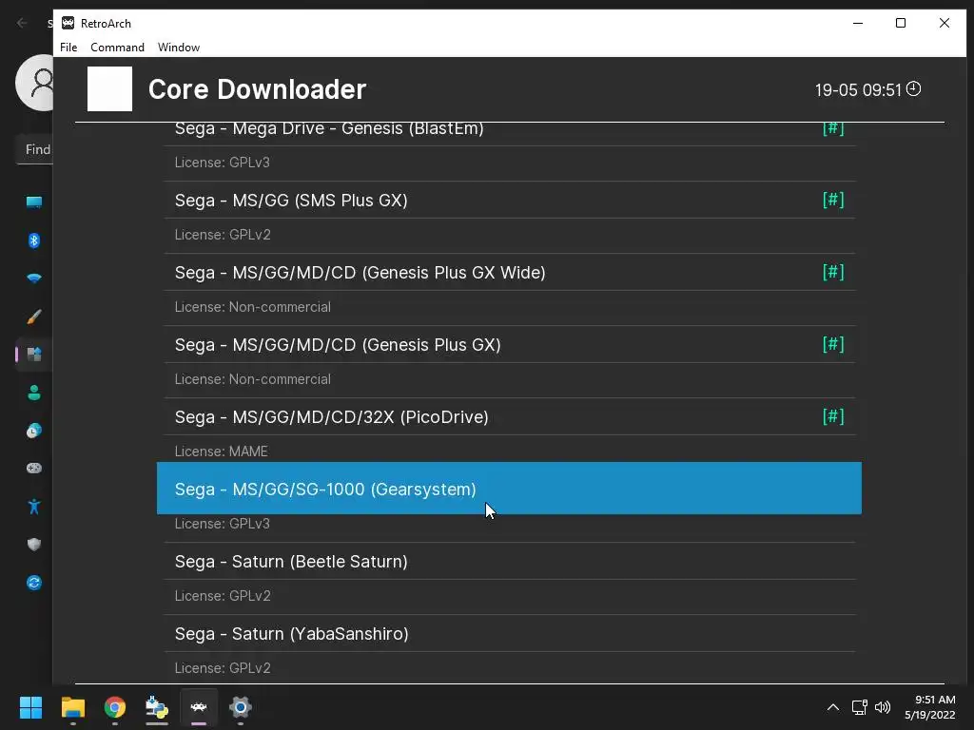Select Sega - MS/GG/MD/CD (Genesis Plus GX Wide)

[x=510, y=272]
